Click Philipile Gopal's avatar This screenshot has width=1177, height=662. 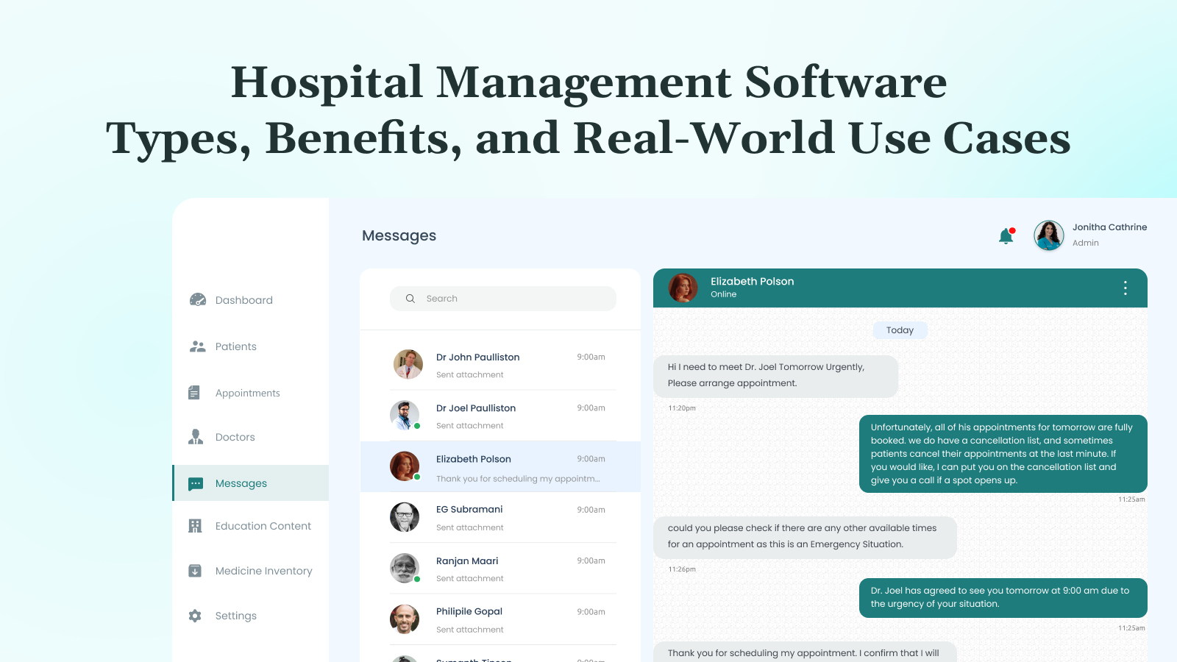(404, 619)
